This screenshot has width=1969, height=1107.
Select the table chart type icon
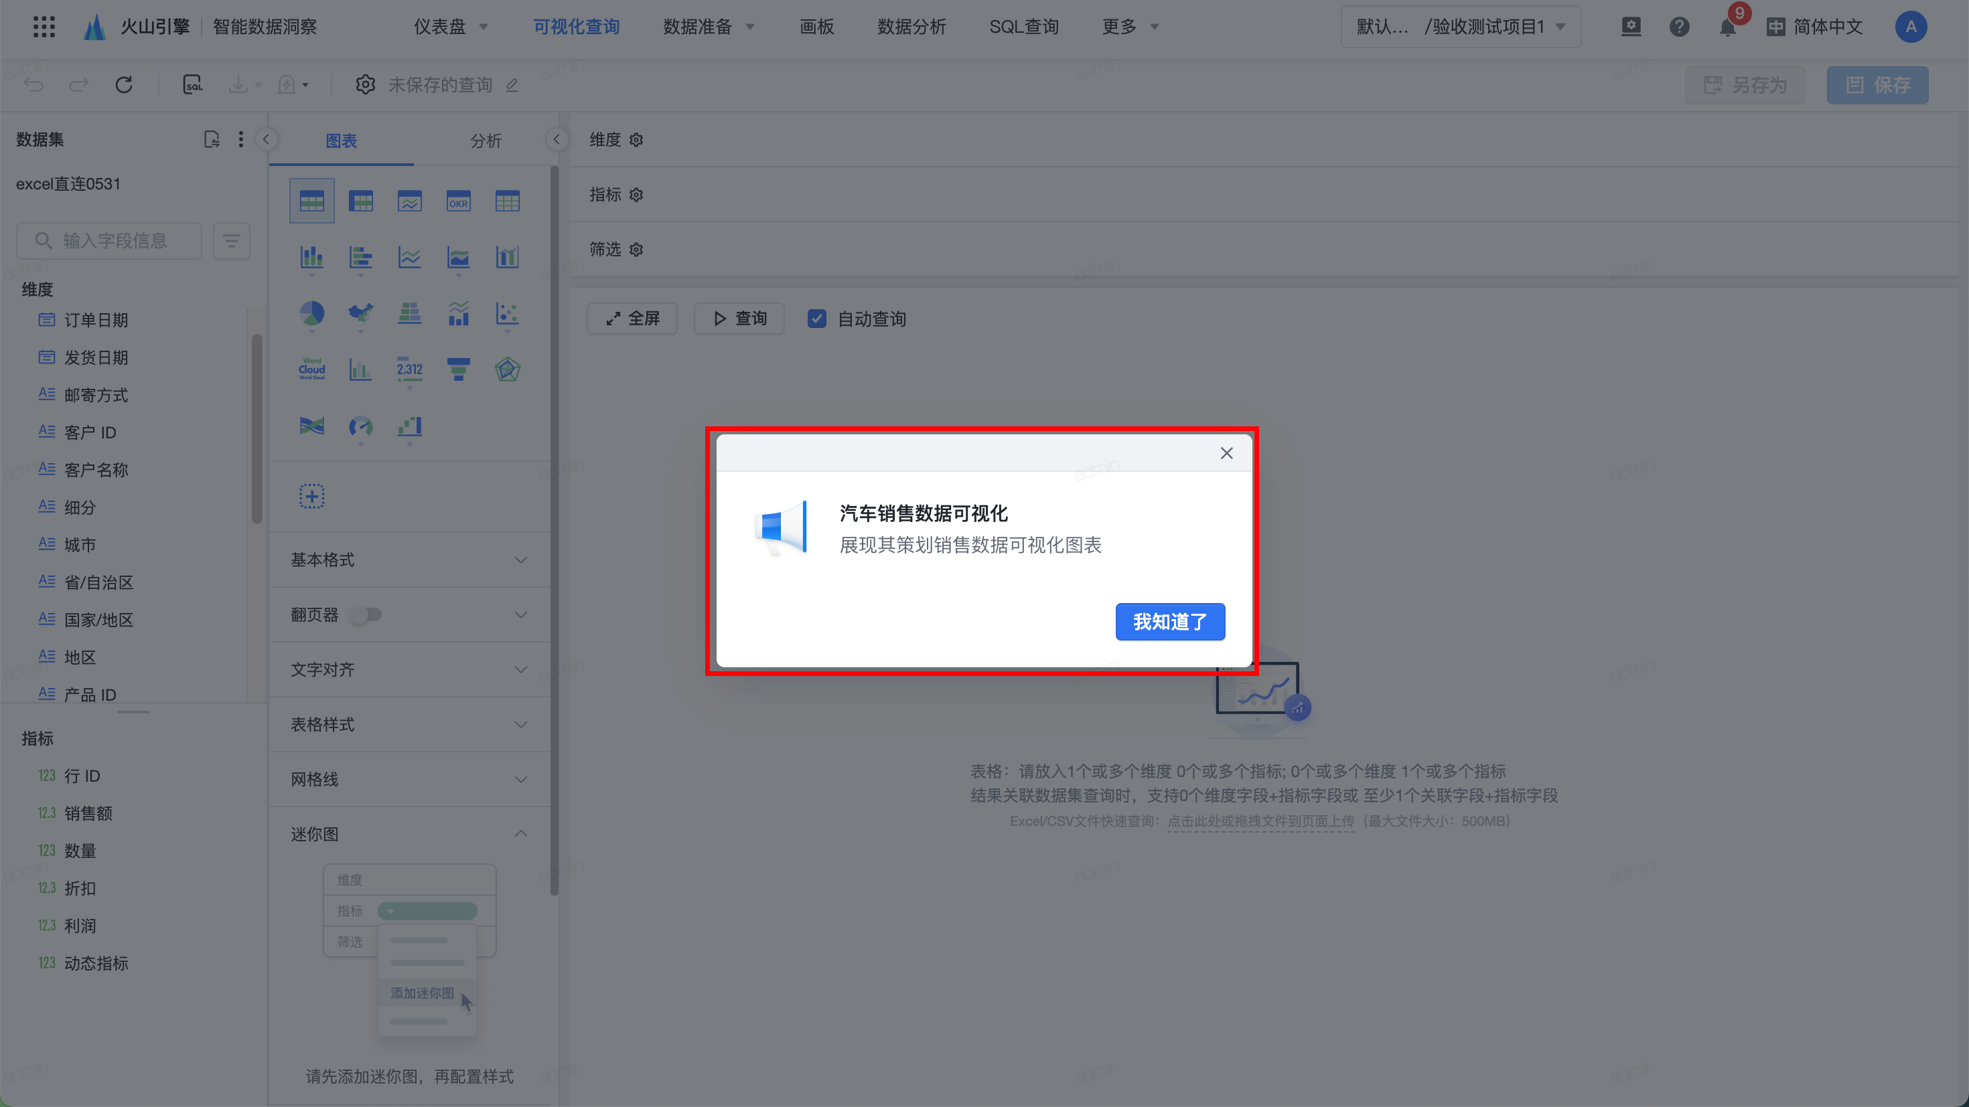(x=312, y=201)
